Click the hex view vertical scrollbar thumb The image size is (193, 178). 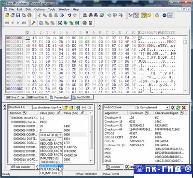(x=185, y=42)
